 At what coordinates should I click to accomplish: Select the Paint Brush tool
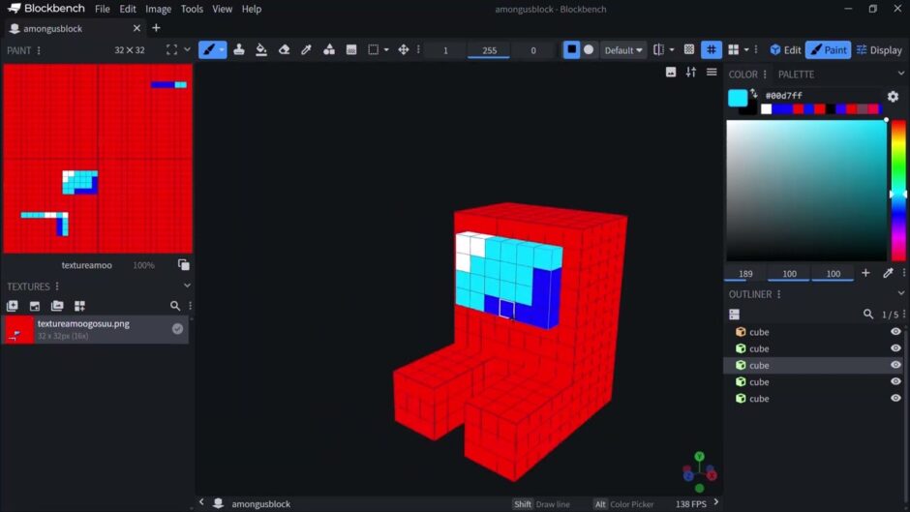(x=208, y=49)
